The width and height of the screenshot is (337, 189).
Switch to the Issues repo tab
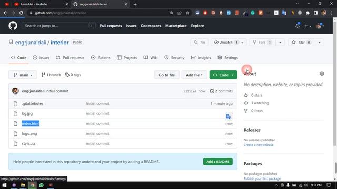click(41, 58)
